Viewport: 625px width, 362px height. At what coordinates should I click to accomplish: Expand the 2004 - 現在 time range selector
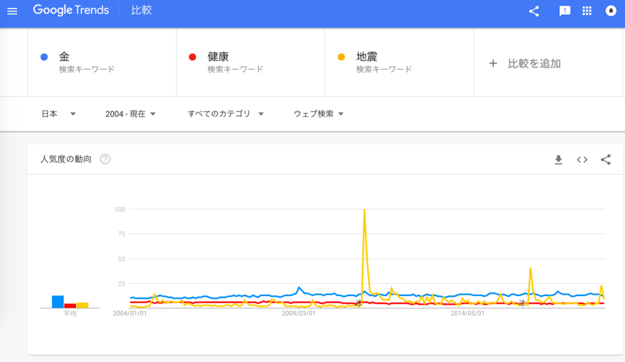129,114
